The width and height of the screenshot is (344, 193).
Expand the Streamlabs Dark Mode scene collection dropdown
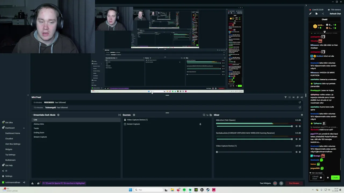pyautogui.click(x=32, y=115)
